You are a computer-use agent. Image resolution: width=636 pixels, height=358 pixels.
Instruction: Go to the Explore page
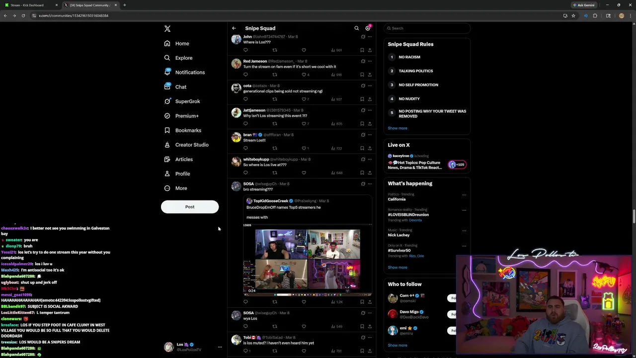coord(178,58)
